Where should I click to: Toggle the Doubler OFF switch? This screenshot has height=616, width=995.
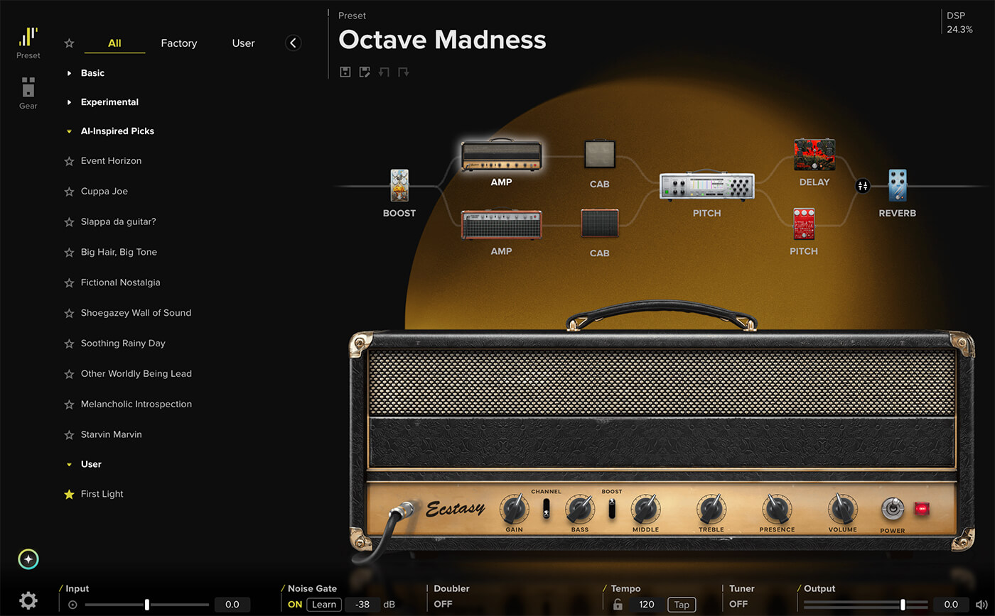pos(443,605)
